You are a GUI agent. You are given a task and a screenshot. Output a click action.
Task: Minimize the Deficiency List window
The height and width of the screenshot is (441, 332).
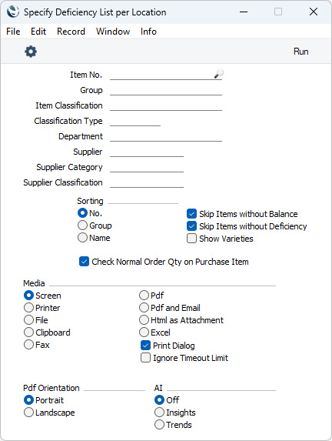pyautogui.click(x=244, y=12)
